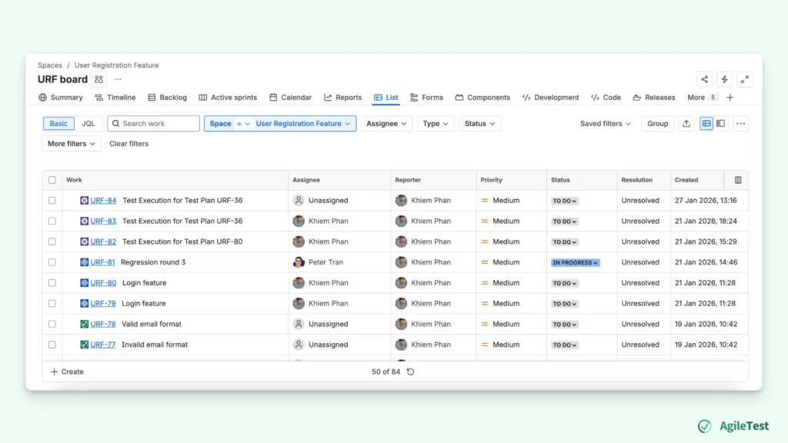Open the ellipsis menu beside URF board title
This screenshot has height=443, width=788.
(118, 79)
